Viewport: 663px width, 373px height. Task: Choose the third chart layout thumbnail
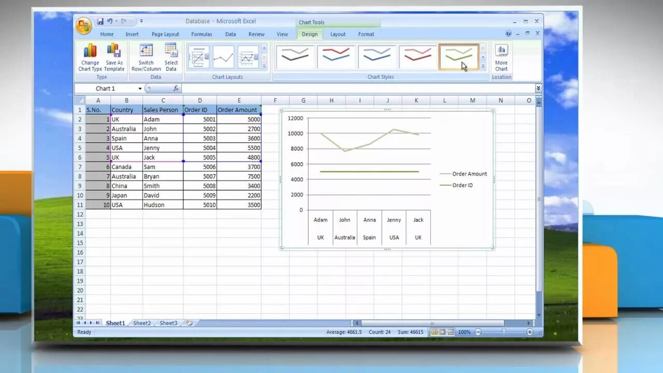248,57
